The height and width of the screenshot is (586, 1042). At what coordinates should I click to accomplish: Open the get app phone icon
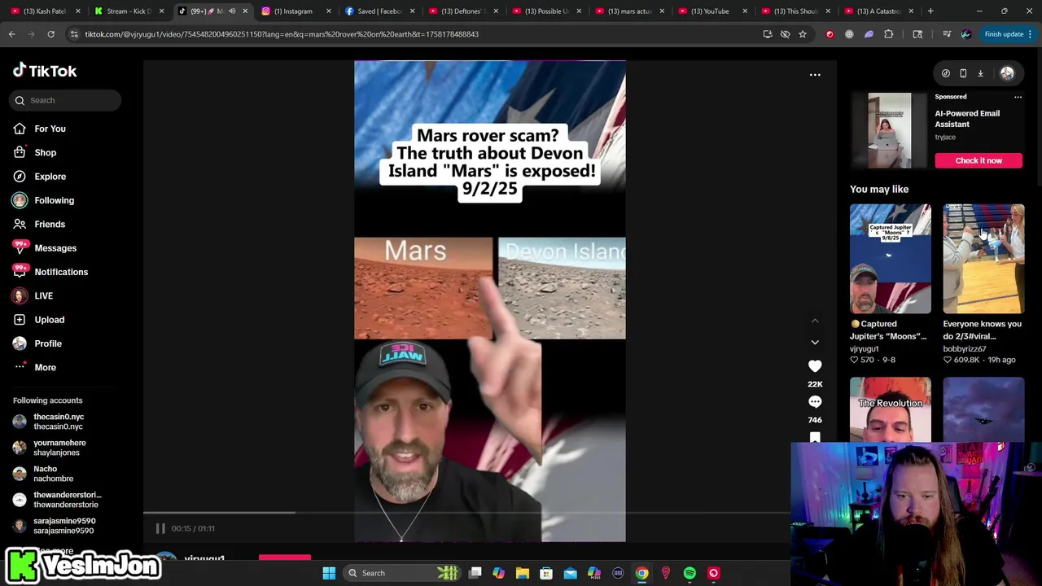click(963, 73)
